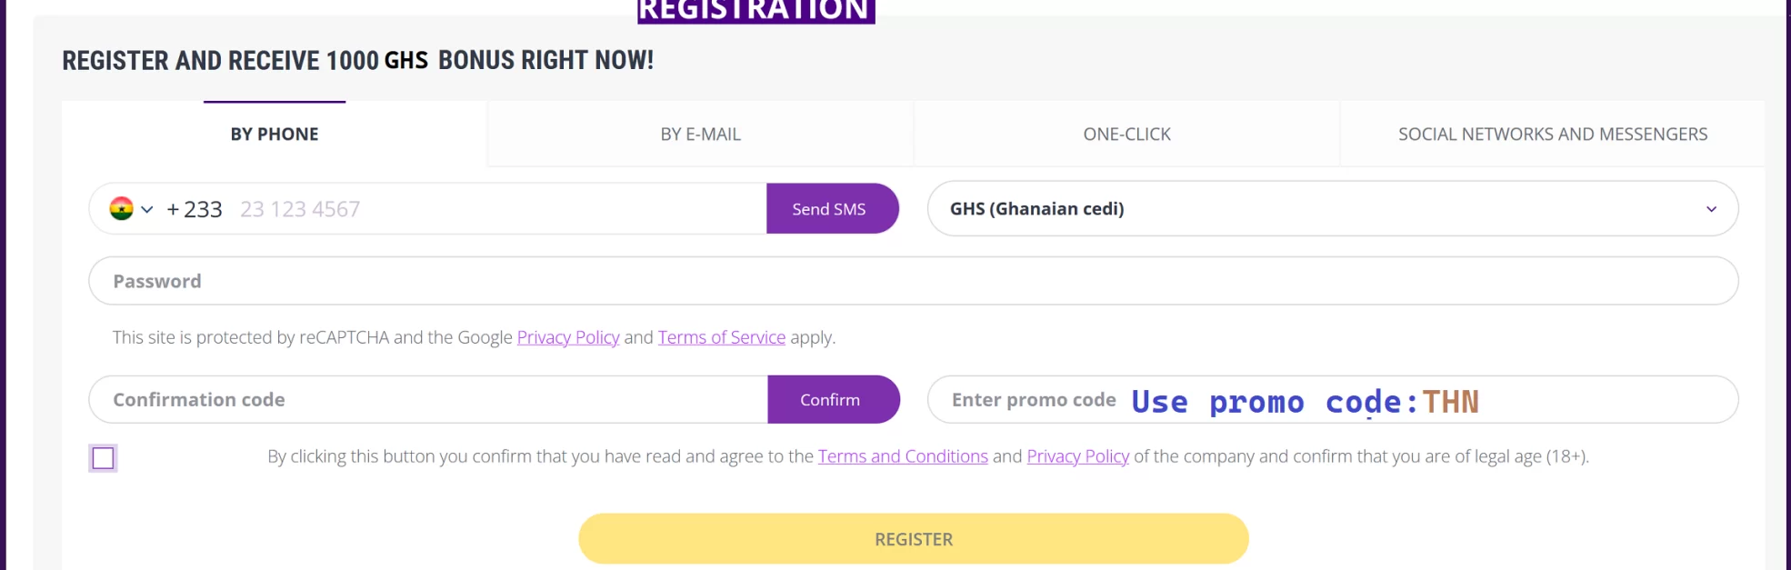The width and height of the screenshot is (1791, 570).
Task: Focus the Password field
Action: (914, 281)
